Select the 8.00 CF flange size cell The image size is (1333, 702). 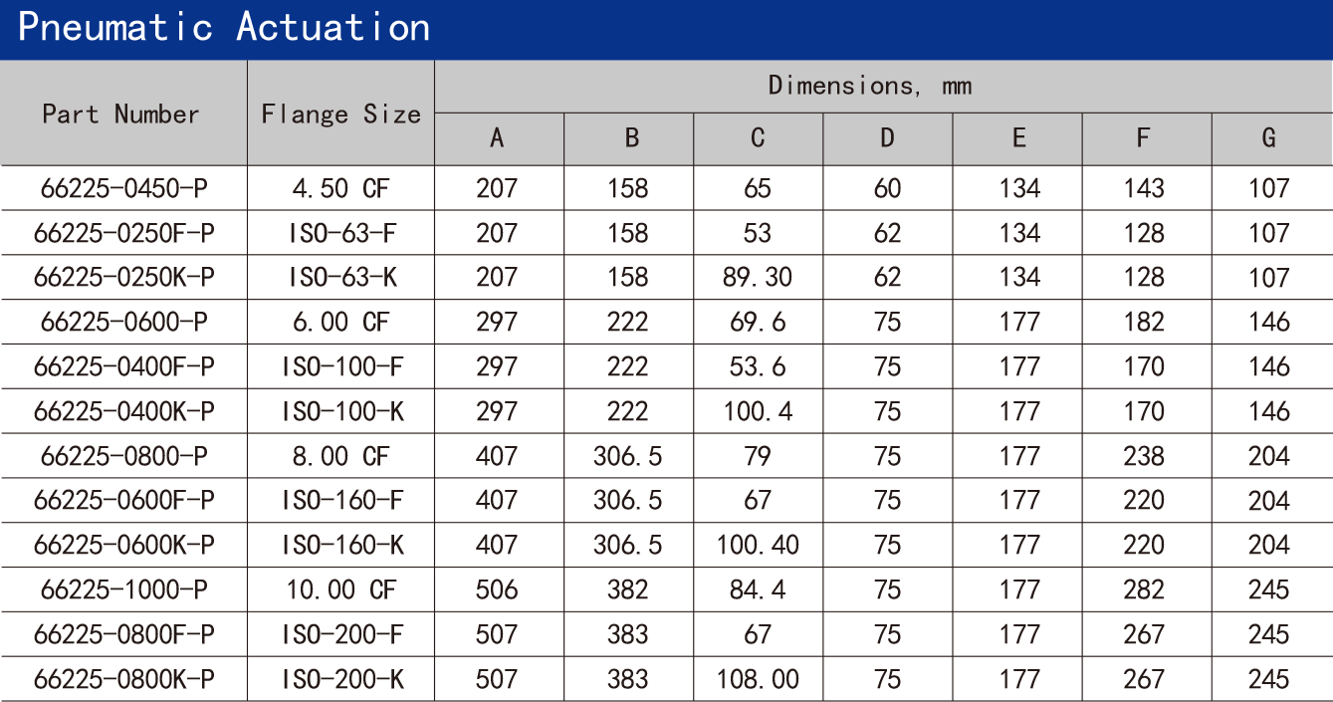pos(341,456)
